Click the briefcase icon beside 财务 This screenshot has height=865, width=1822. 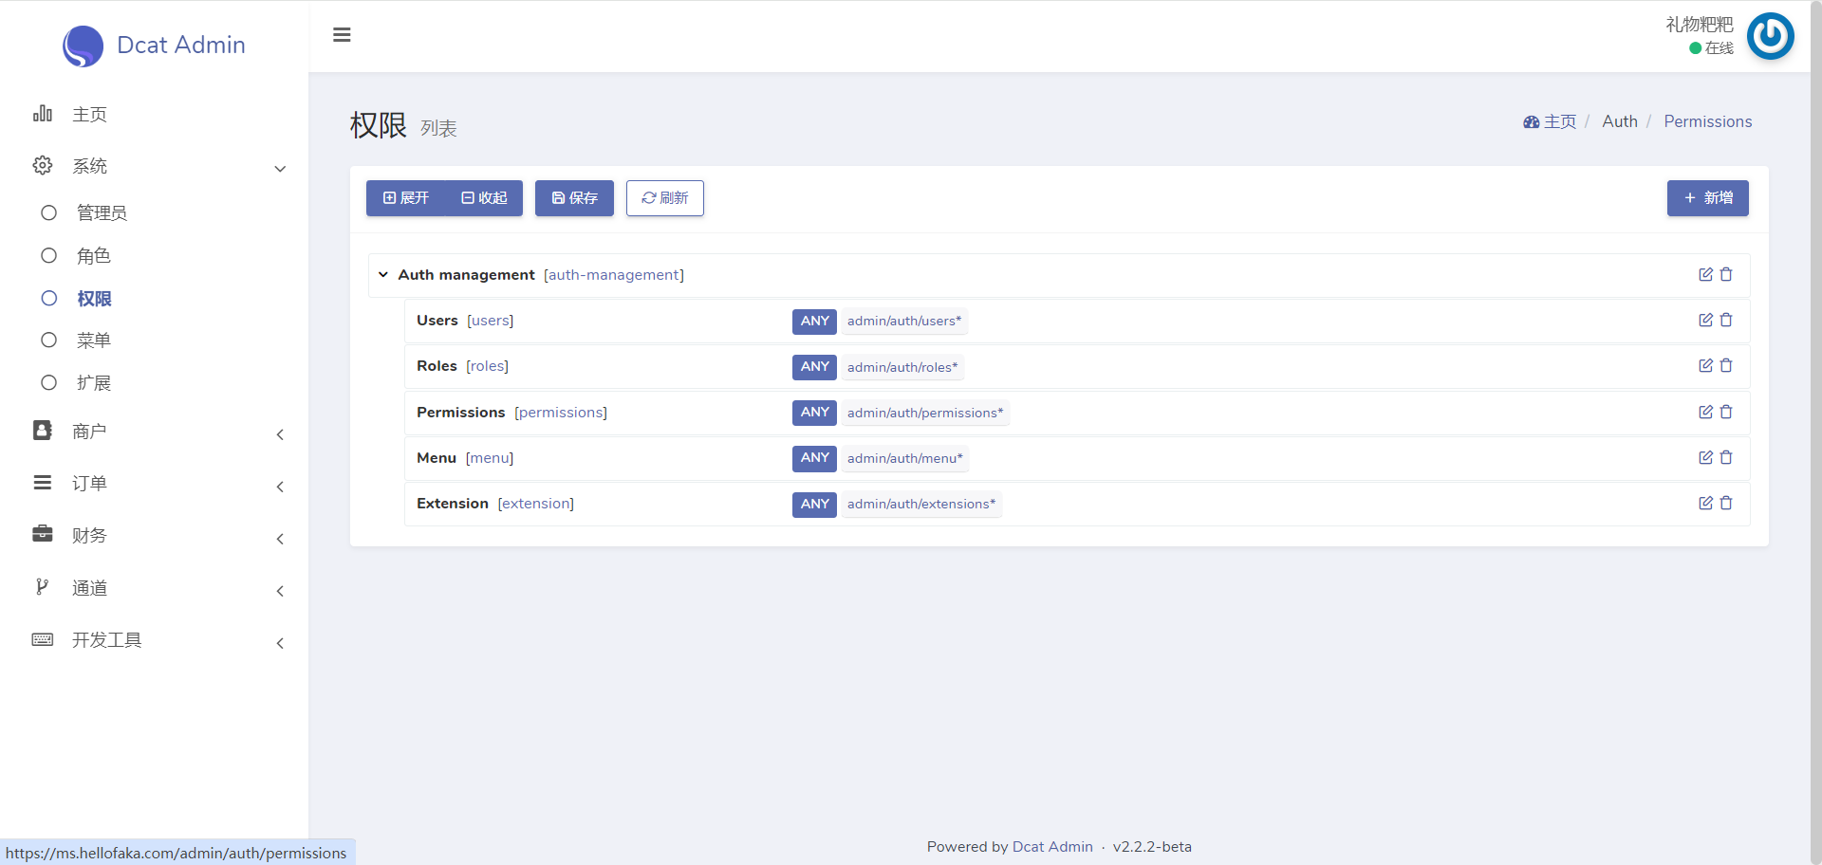click(x=43, y=534)
